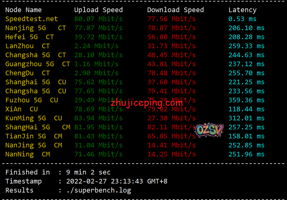Click the XiAn CU latency 118.44 ms
This screenshot has height=200, width=287.
[x=246, y=109]
